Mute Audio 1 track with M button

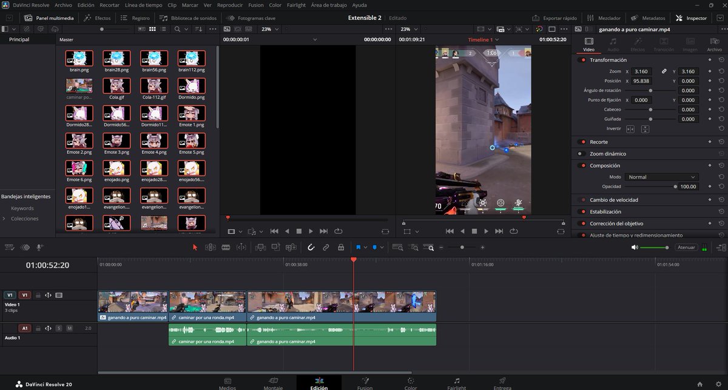coord(69,328)
